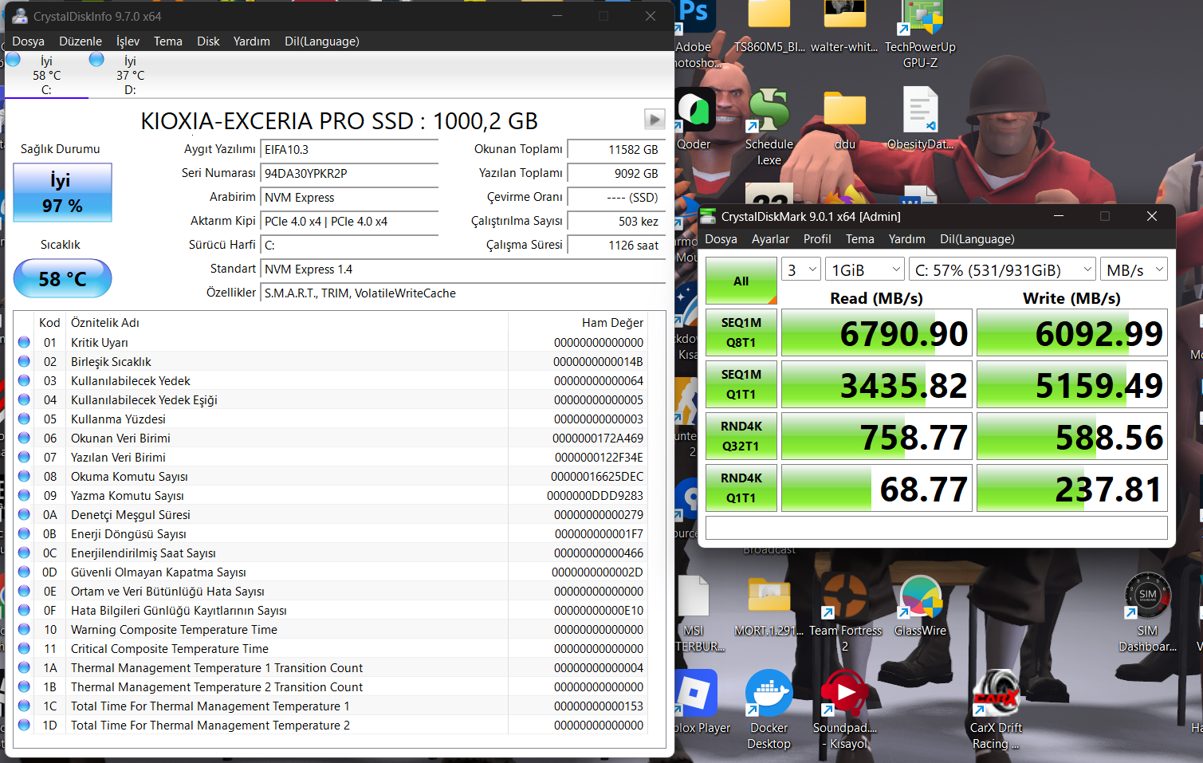Click status icon for Birleşik Sıcaklık row

pyautogui.click(x=24, y=362)
